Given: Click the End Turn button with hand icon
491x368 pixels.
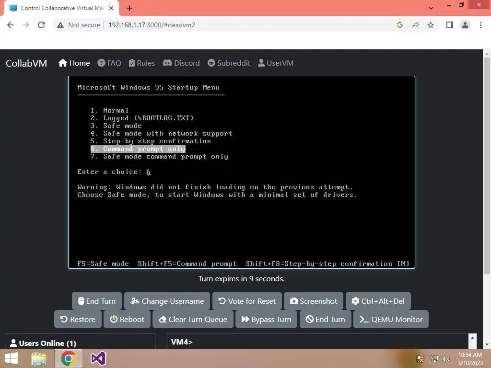Looking at the screenshot, I should click(97, 301).
